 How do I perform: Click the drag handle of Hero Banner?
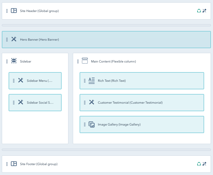point(7,39)
